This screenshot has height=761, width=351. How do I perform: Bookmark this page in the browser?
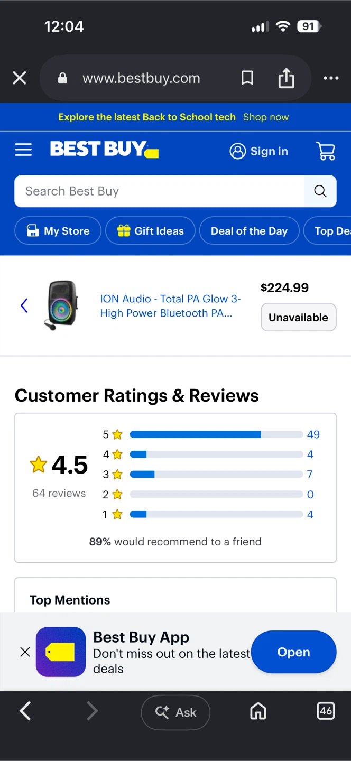[x=247, y=78]
